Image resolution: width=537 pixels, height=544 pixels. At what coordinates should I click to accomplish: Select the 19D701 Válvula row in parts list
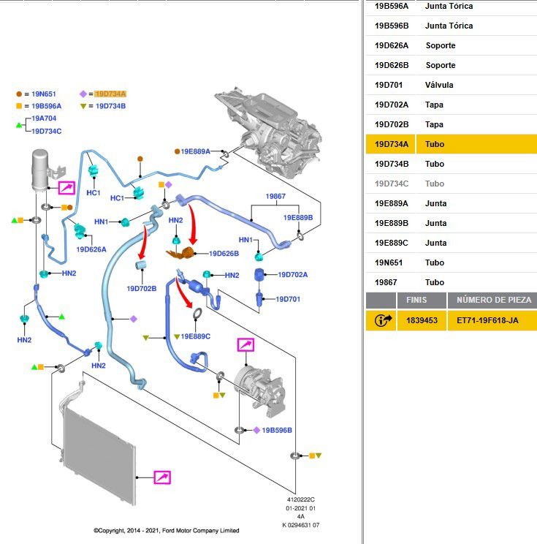[x=451, y=85]
